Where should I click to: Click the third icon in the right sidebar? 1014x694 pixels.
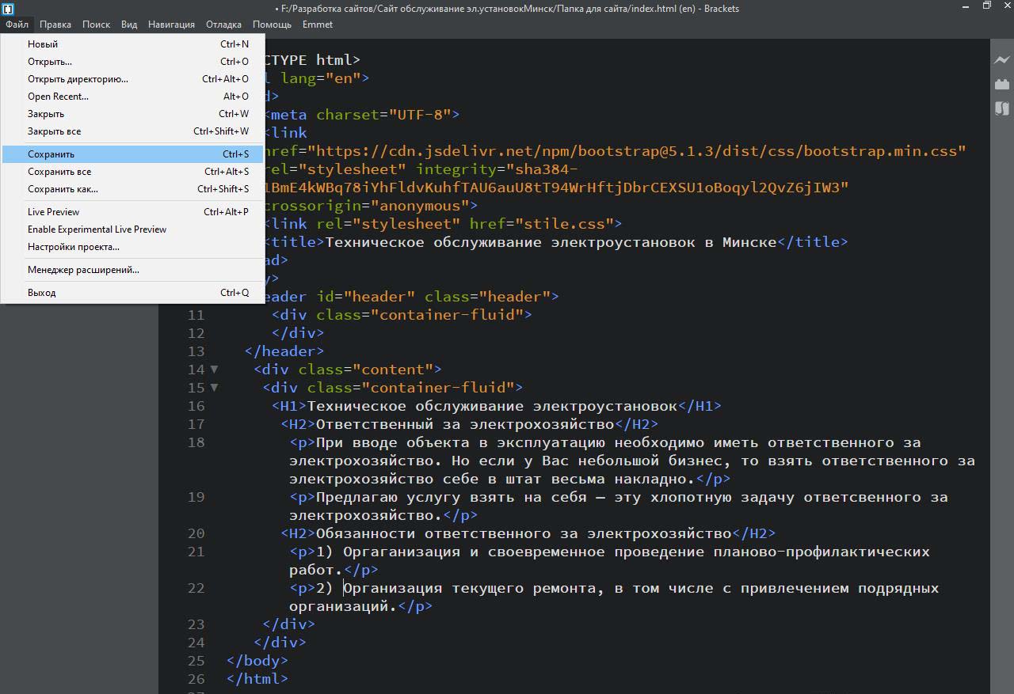[x=1002, y=108]
